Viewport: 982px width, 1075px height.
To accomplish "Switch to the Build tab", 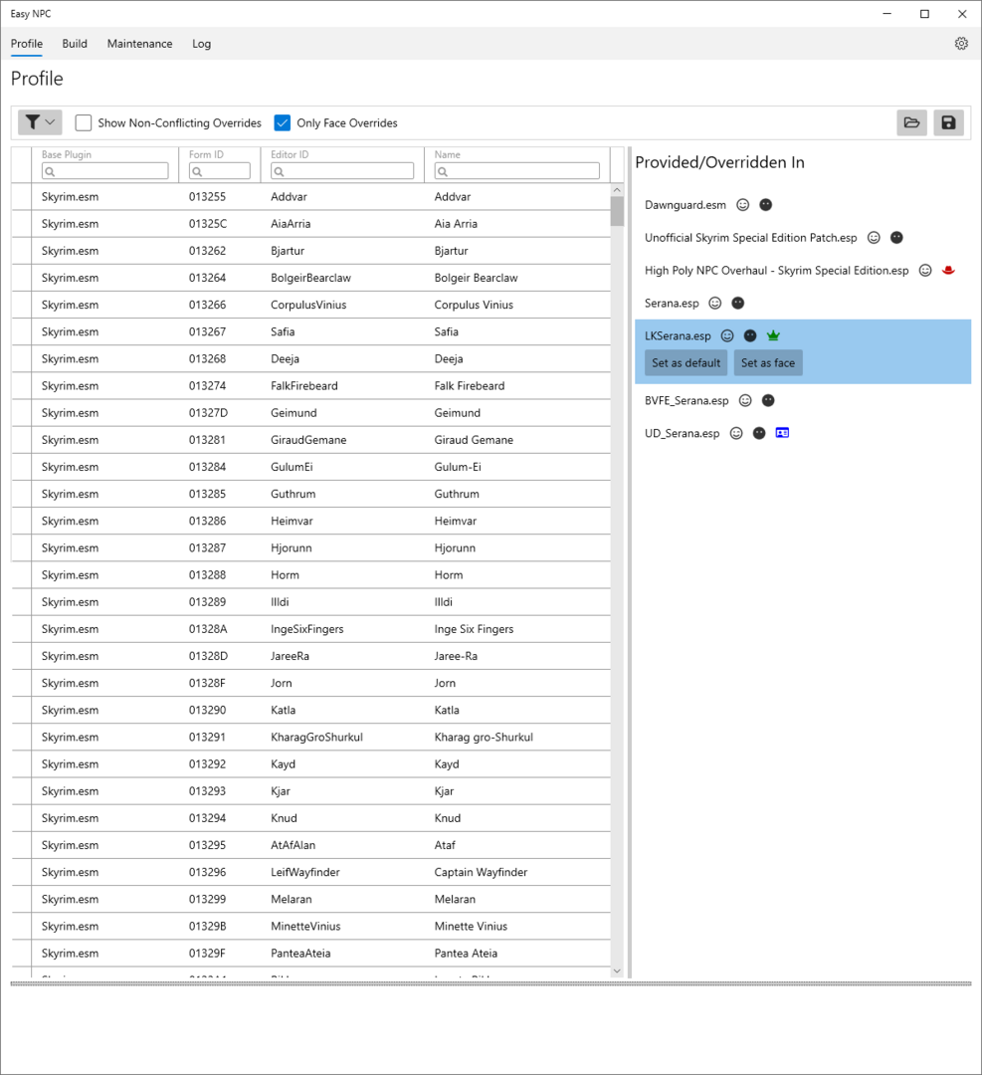I will [x=75, y=43].
